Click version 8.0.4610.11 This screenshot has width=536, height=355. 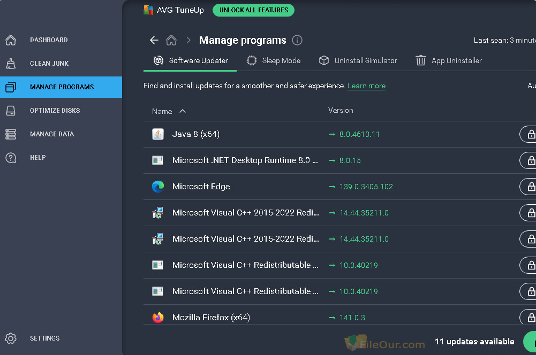click(359, 135)
